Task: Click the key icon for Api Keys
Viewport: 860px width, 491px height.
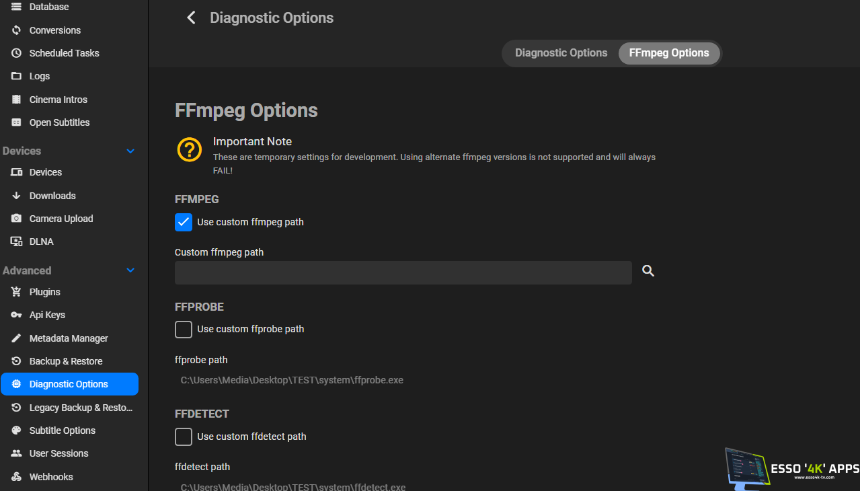Action: point(17,315)
